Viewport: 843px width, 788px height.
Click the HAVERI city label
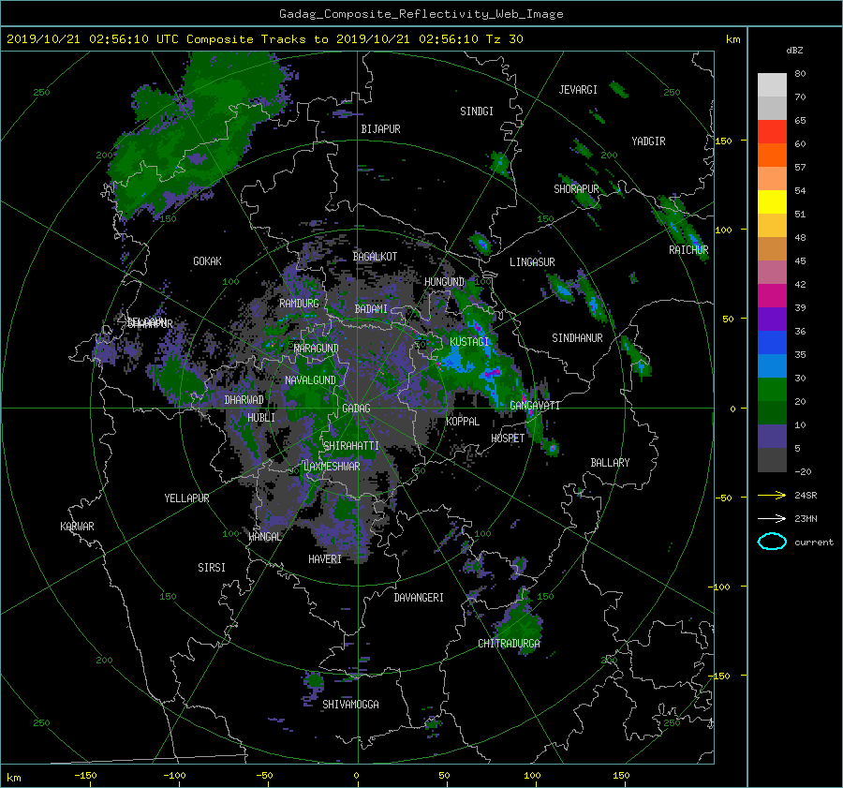pyautogui.click(x=325, y=559)
